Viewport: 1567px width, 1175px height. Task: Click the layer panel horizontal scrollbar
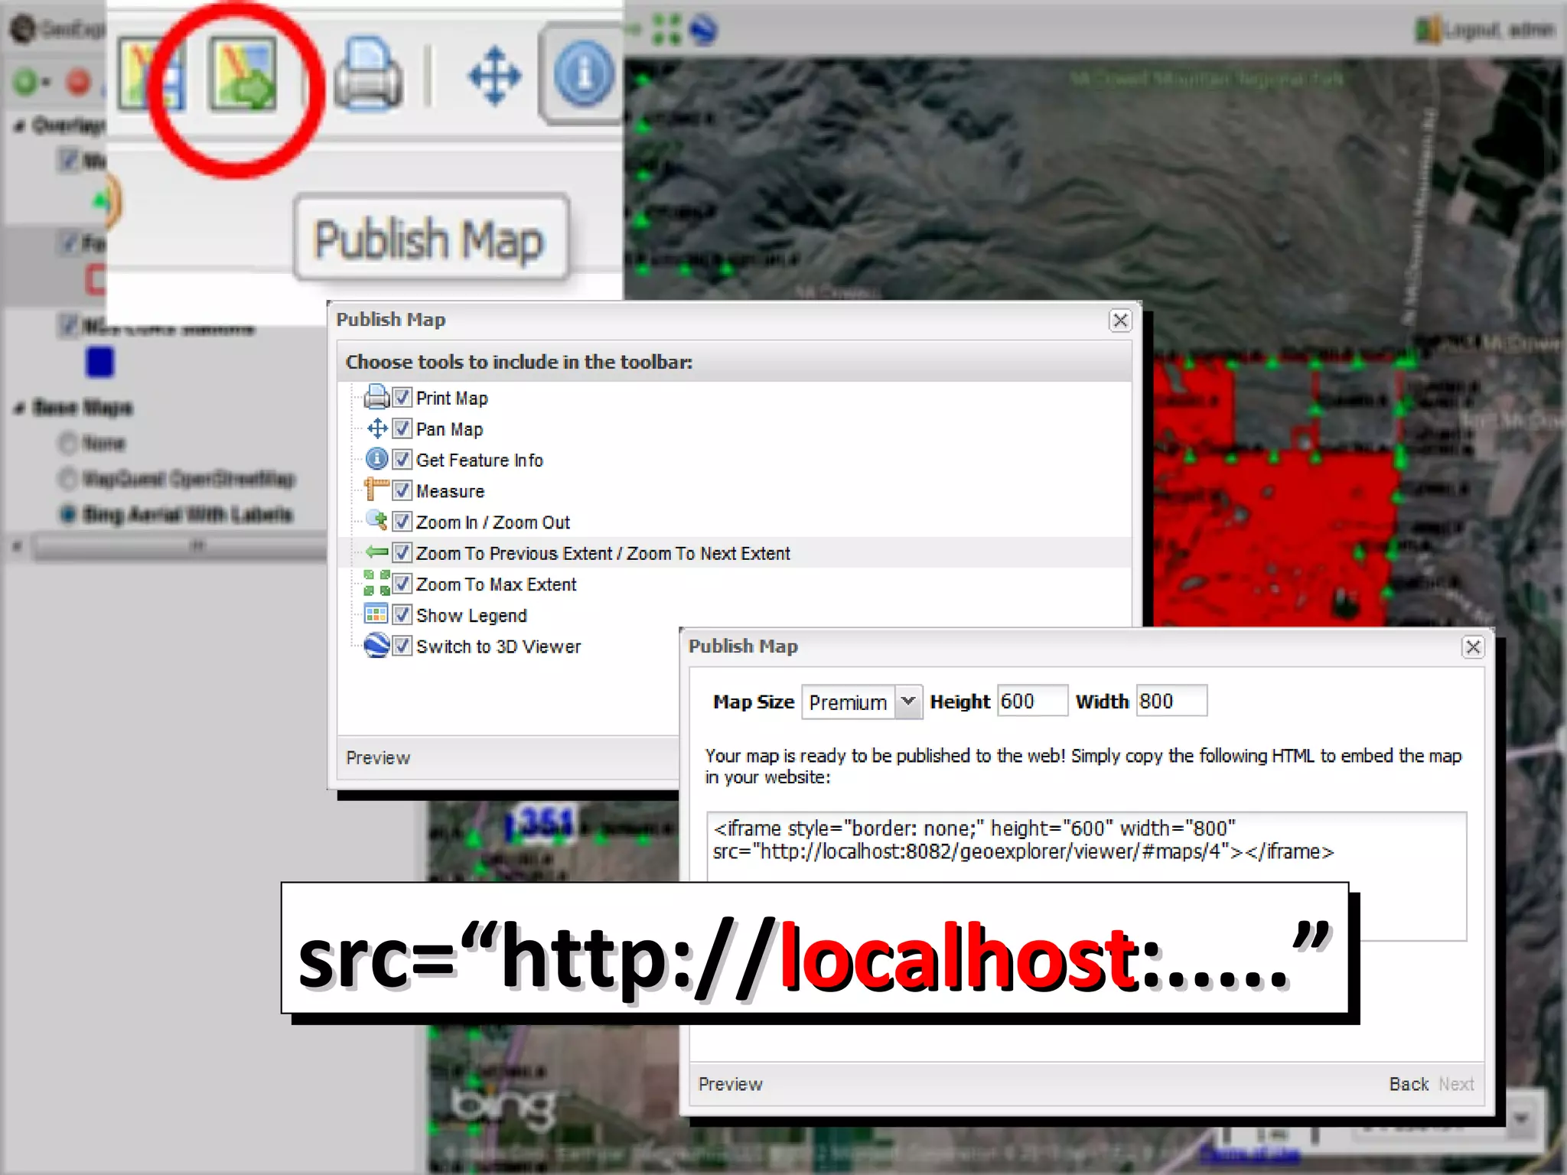point(180,546)
